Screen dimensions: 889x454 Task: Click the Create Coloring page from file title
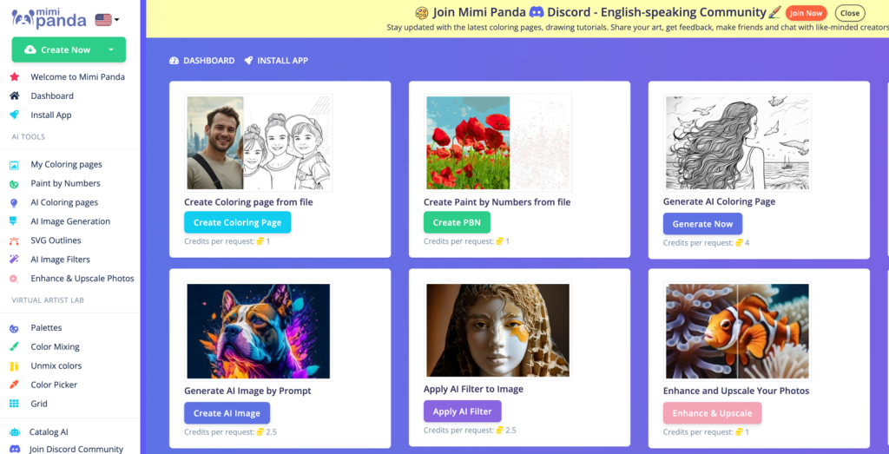click(248, 201)
